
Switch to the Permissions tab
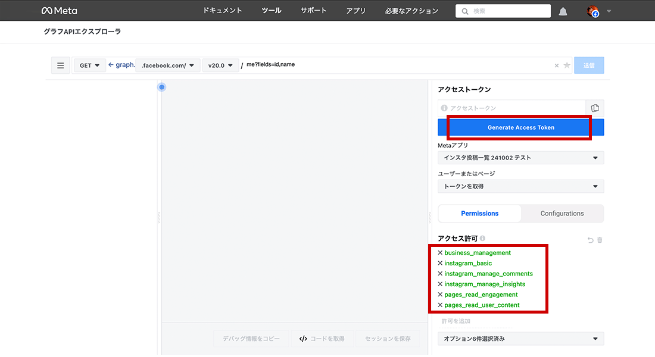click(479, 214)
